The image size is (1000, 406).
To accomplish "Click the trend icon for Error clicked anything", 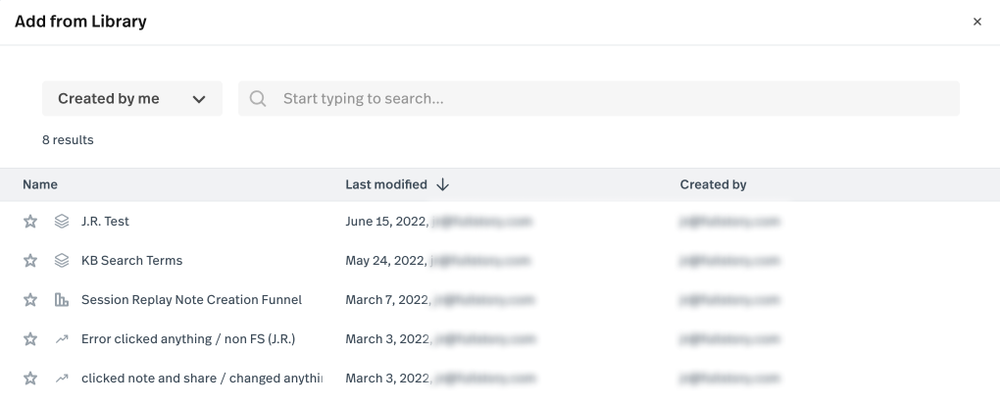I will pyautogui.click(x=62, y=339).
